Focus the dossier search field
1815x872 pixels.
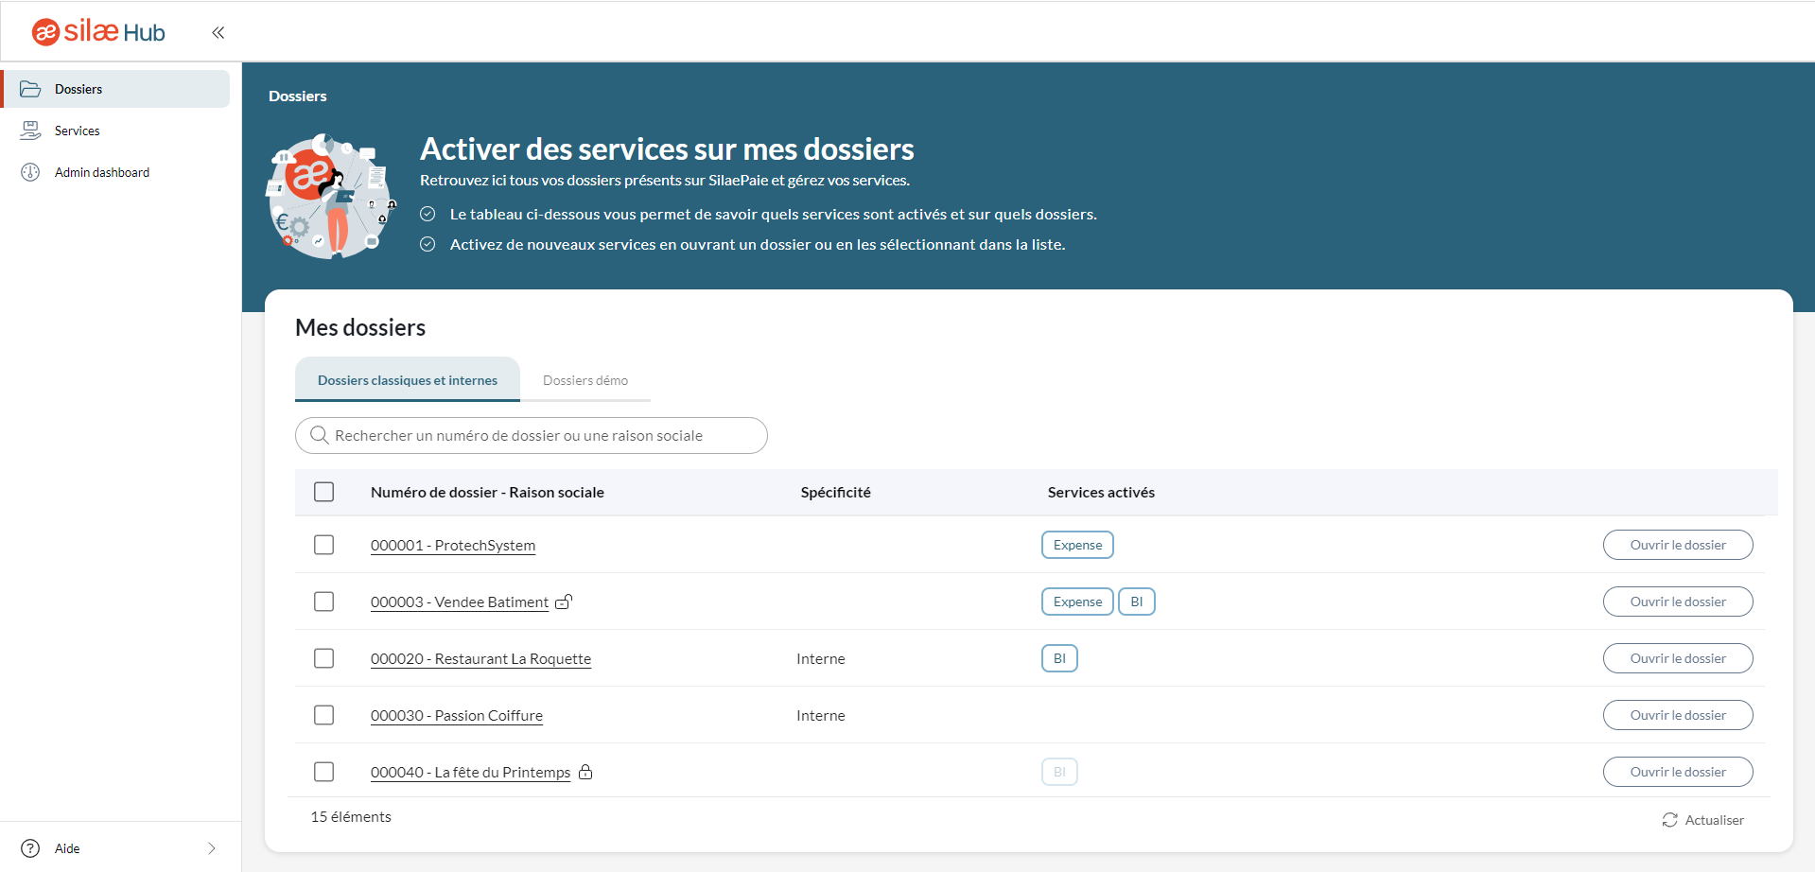(x=532, y=435)
